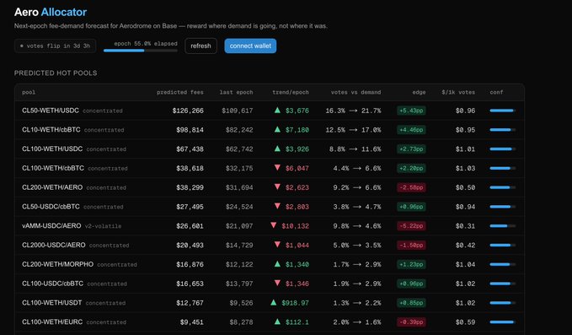Click the up-trend arrow for CL100-WETH/EURC
The height and width of the screenshot is (335, 572).
277,321
